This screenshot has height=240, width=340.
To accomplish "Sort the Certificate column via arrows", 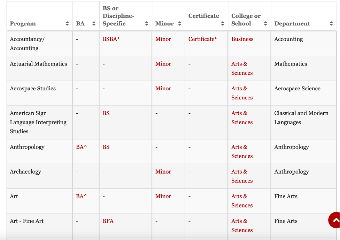I will point(223,24).
